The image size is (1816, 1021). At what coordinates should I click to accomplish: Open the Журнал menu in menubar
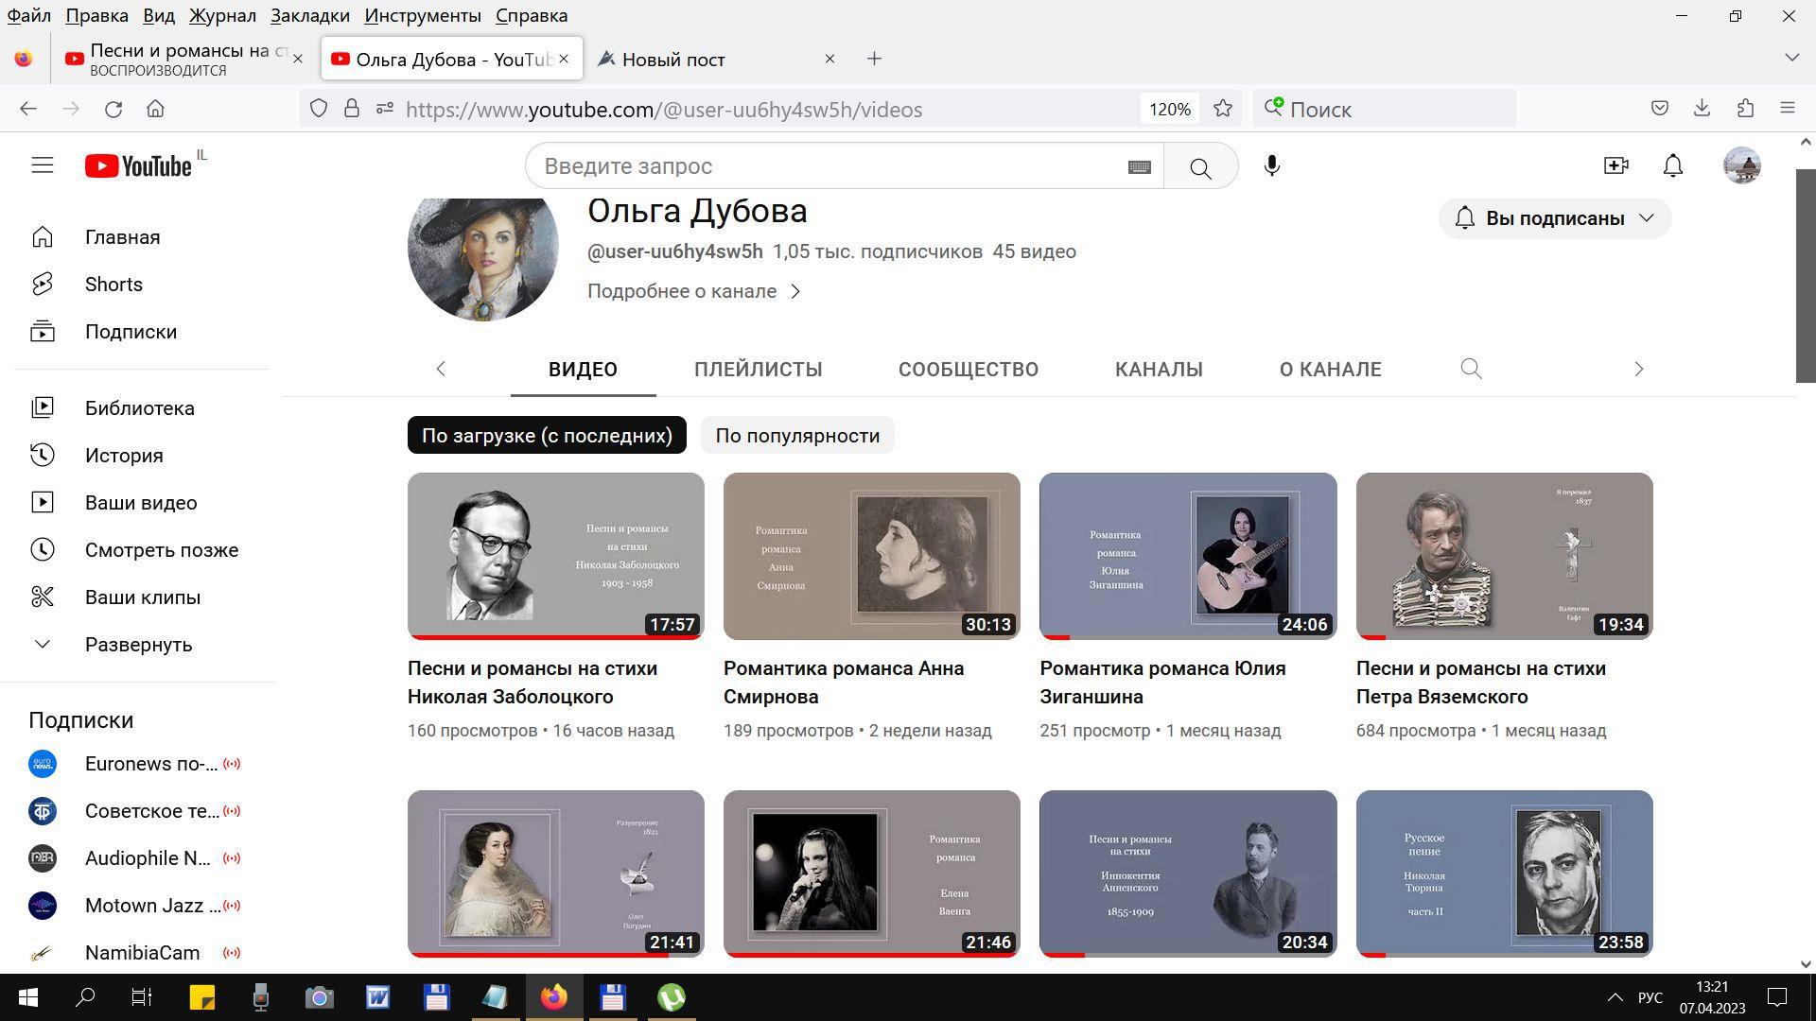point(222,15)
